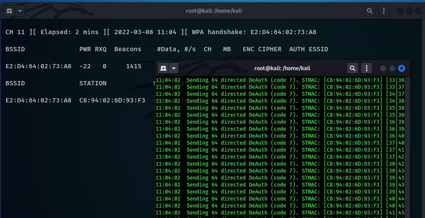The height and width of the screenshot is (218, 425).
Task: Click the '1415' beacons count
Action: pos(134,66)
